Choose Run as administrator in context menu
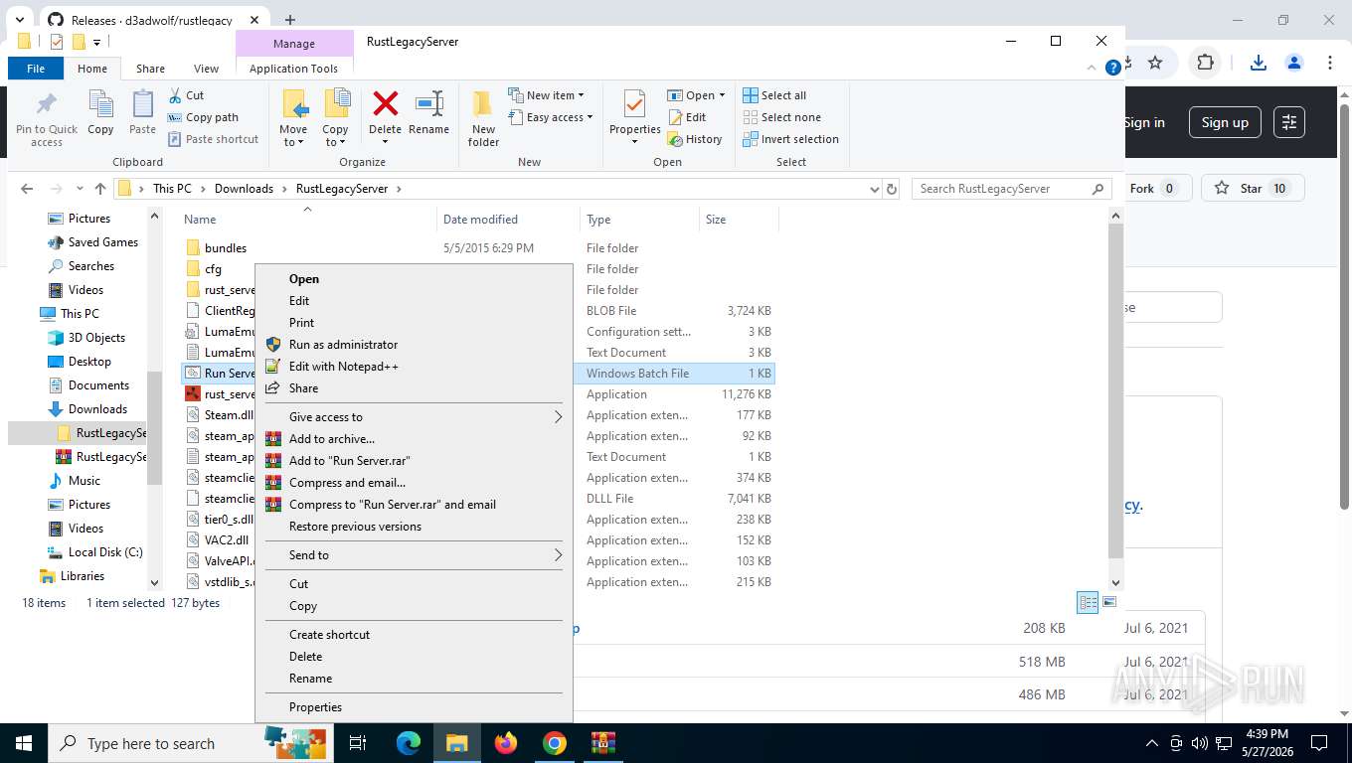Screen dimensions: 1352x763 click(414, 345)
